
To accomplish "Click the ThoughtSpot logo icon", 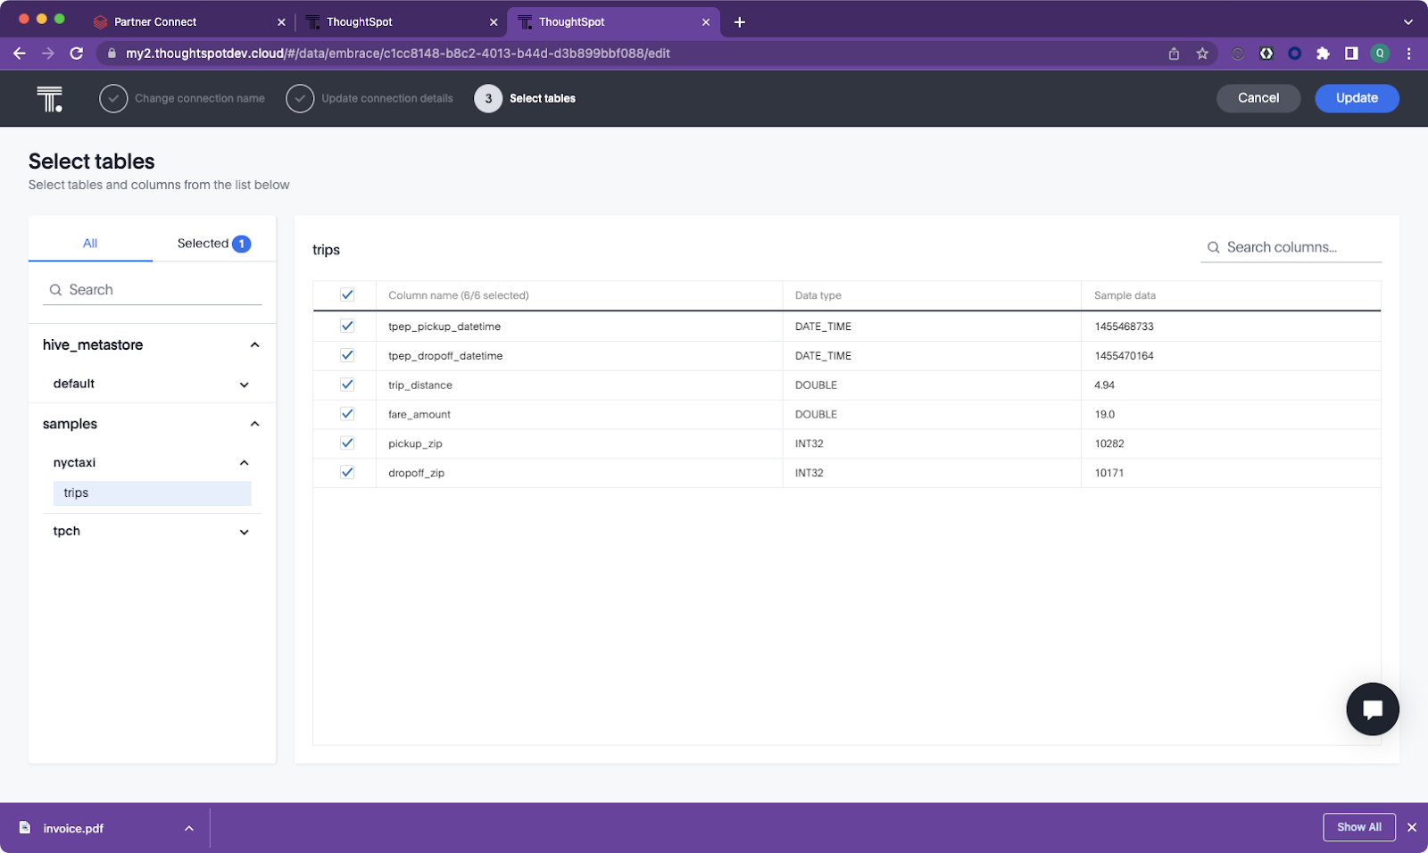I will [x=50, y=98].
